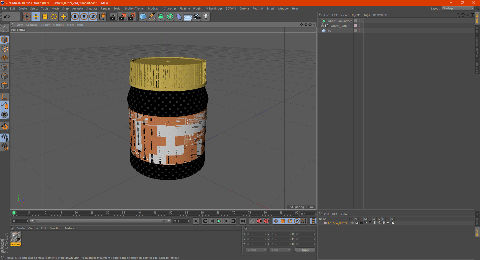Open the Scale mode dropdown

[280, 250]
